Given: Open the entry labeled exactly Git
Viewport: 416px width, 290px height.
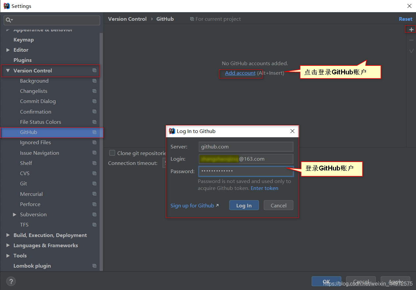Looking at the screenshot, I should tap(23, 183).
